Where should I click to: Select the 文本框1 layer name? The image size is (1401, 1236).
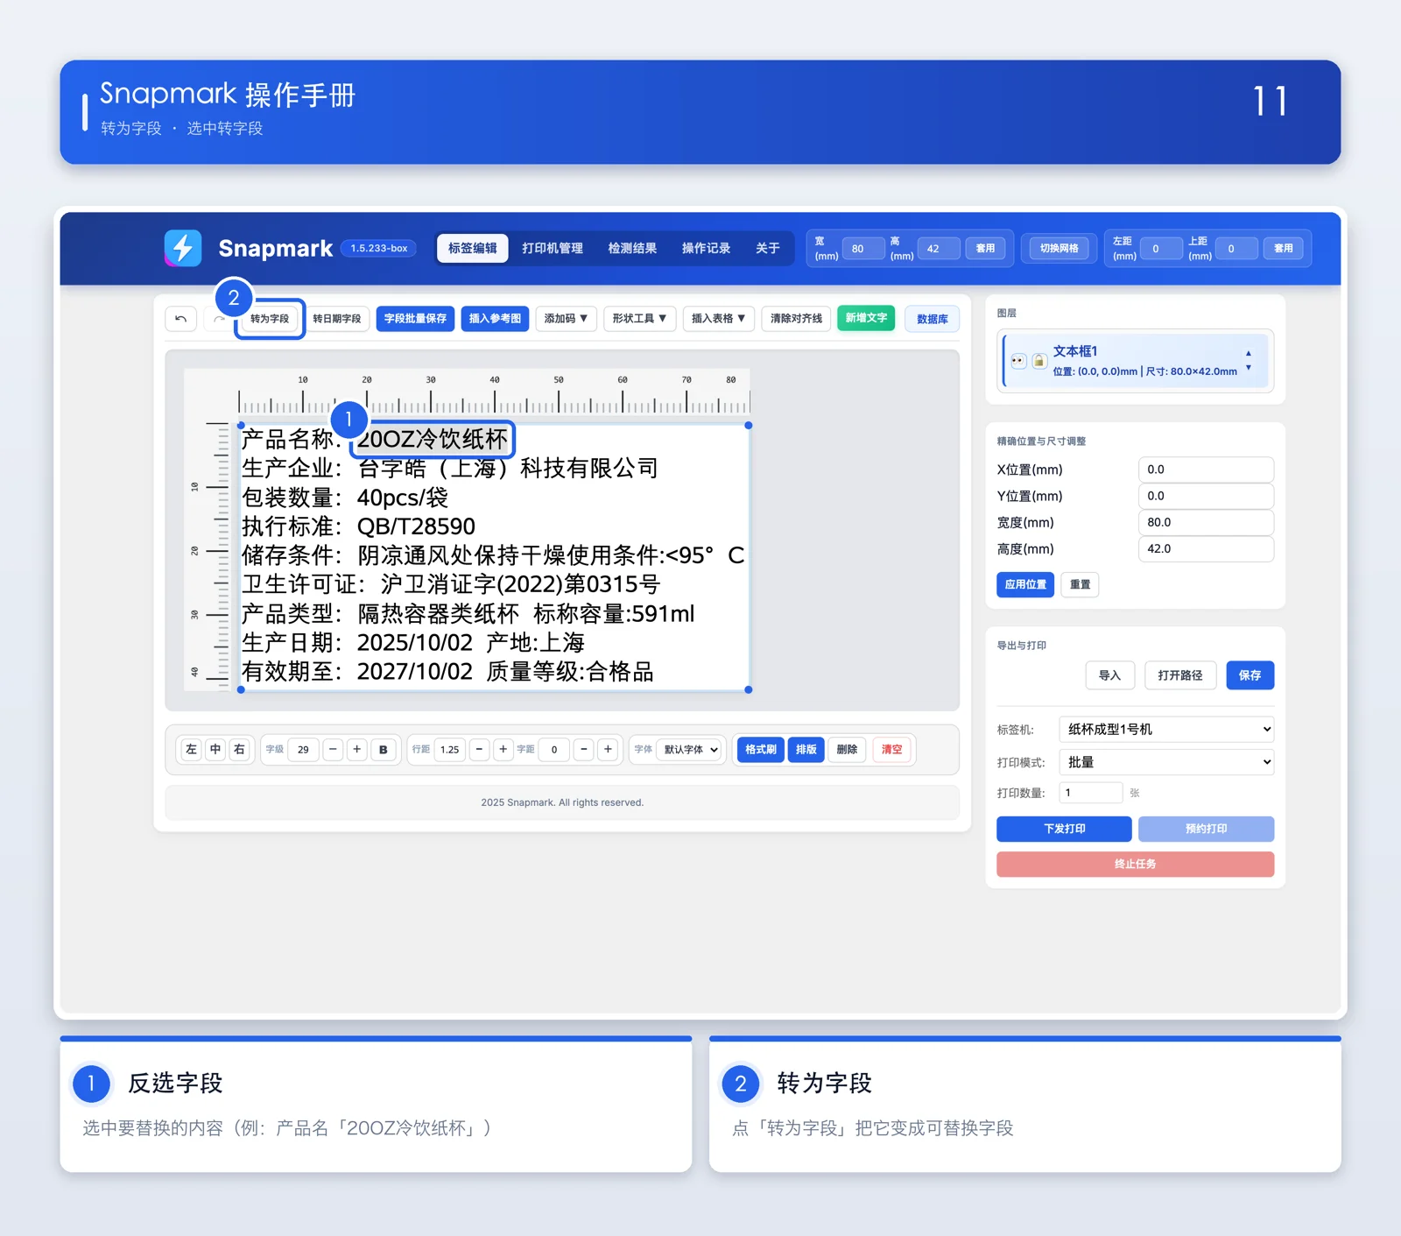tap(1074, 351)
